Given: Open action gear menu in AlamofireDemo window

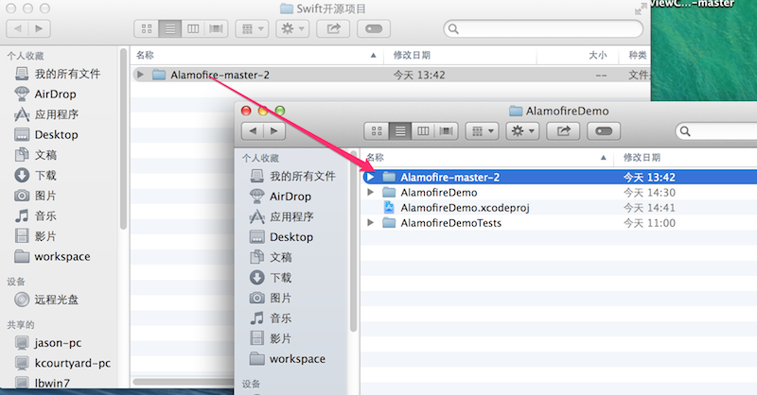Looking at the screenshot, I should coord(523,131).
